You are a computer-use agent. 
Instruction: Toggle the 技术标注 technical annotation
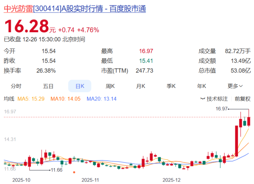[217, 99]
